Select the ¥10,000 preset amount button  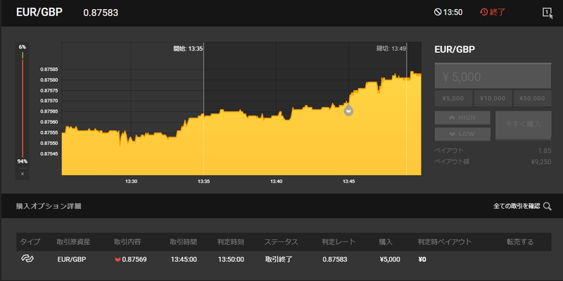[x=493, y=99]
